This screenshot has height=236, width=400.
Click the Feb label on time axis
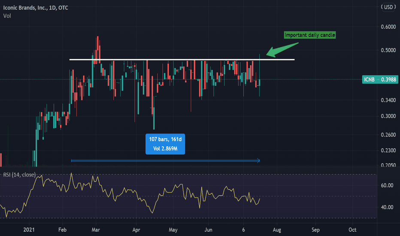[x=62, y=230]
